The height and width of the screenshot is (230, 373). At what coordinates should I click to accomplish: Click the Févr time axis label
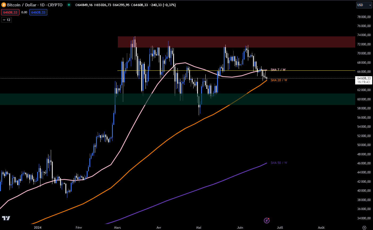[79, 228]
